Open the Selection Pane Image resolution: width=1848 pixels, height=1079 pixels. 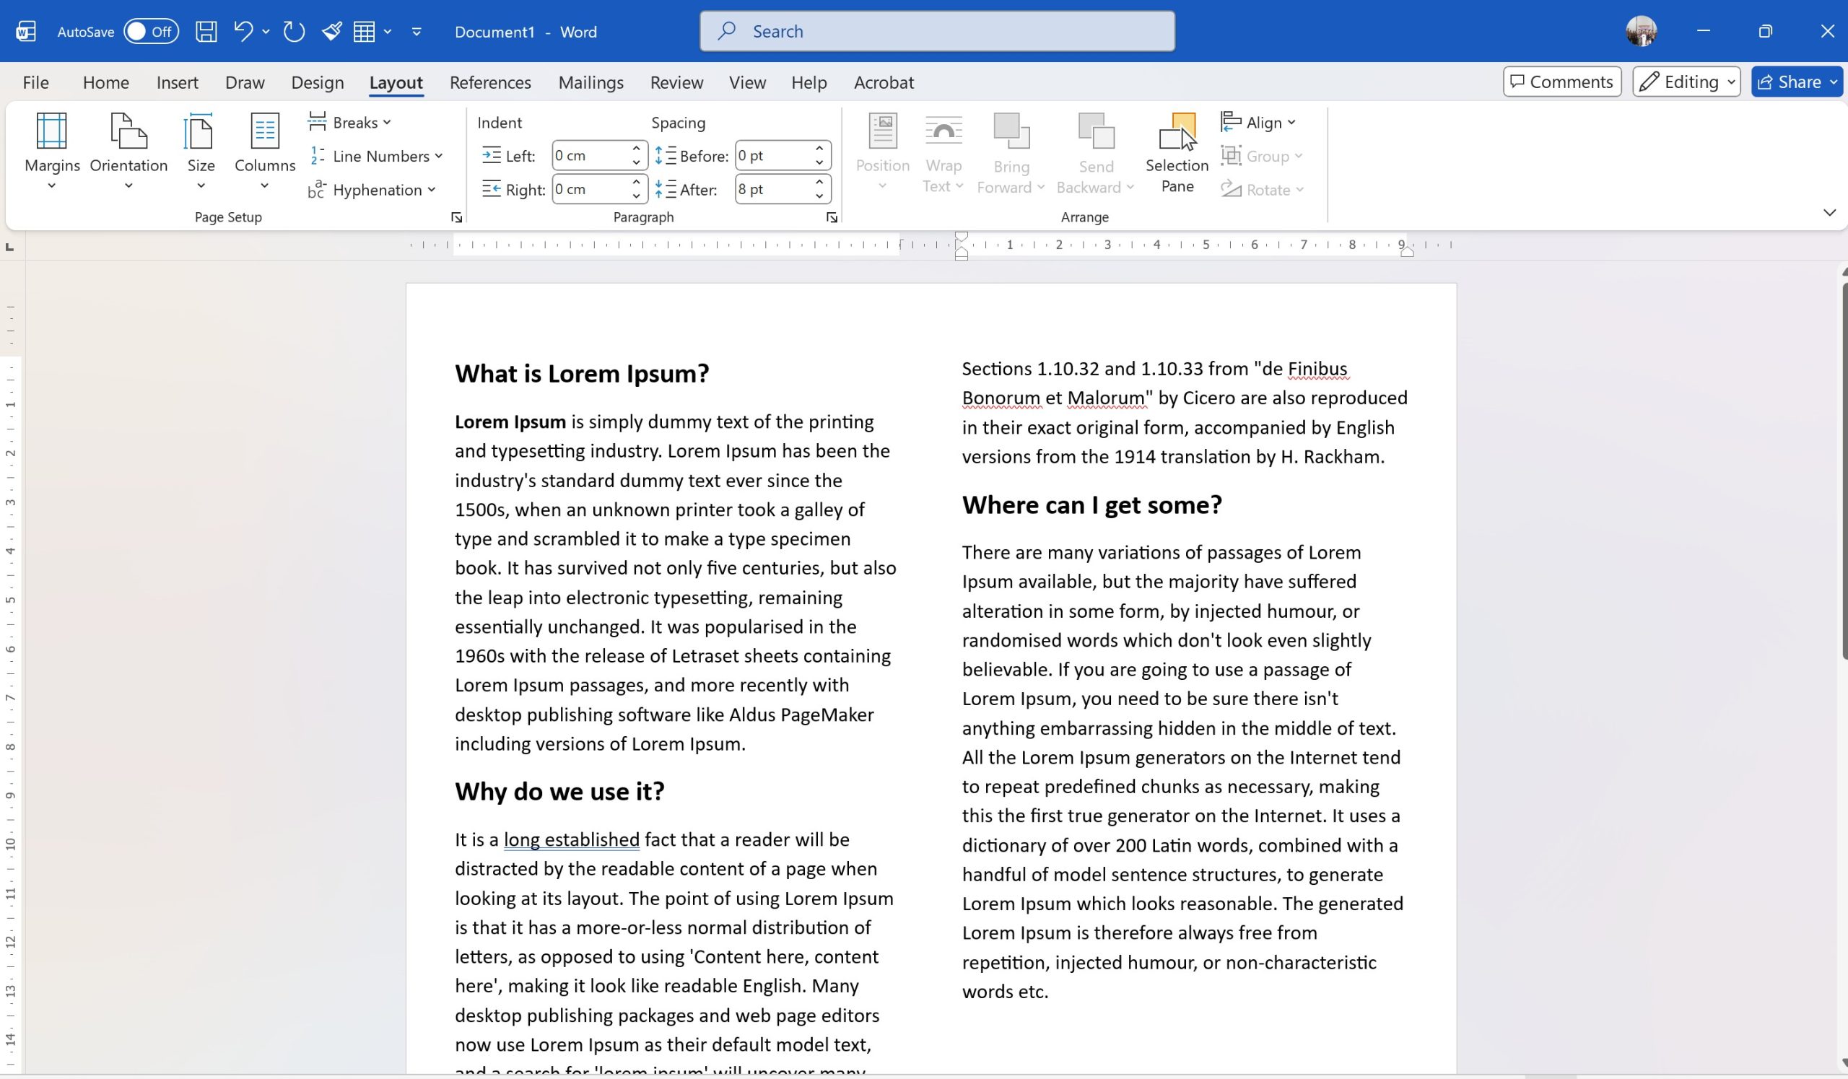[1176, 152]
